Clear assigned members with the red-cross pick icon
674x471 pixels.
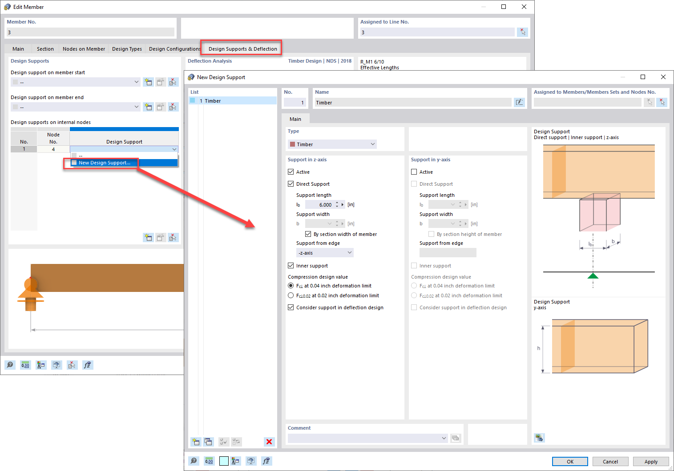click(662, 102)
